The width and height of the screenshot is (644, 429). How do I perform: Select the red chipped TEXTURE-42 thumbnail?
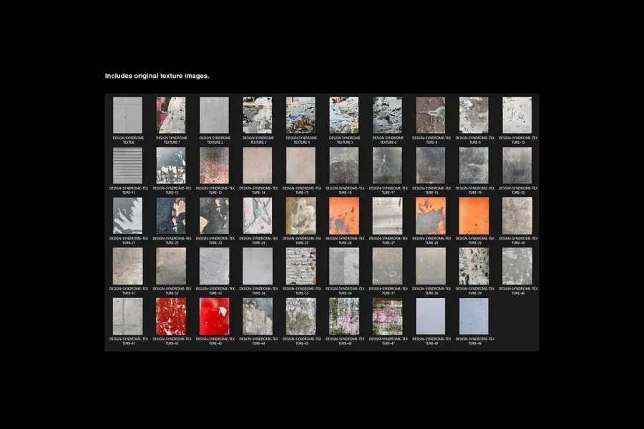click(x=171, y=316)
